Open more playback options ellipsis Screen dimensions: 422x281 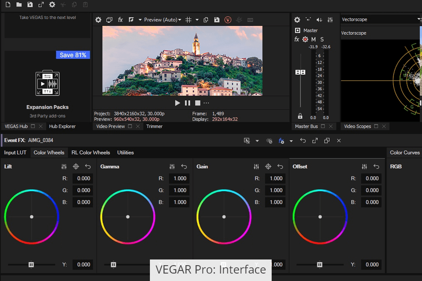tap(206, 103)
